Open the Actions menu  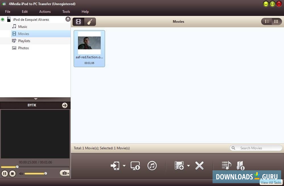45,12
